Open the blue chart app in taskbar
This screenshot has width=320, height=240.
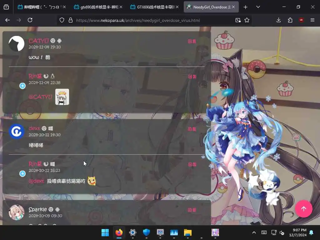[174, 232]
